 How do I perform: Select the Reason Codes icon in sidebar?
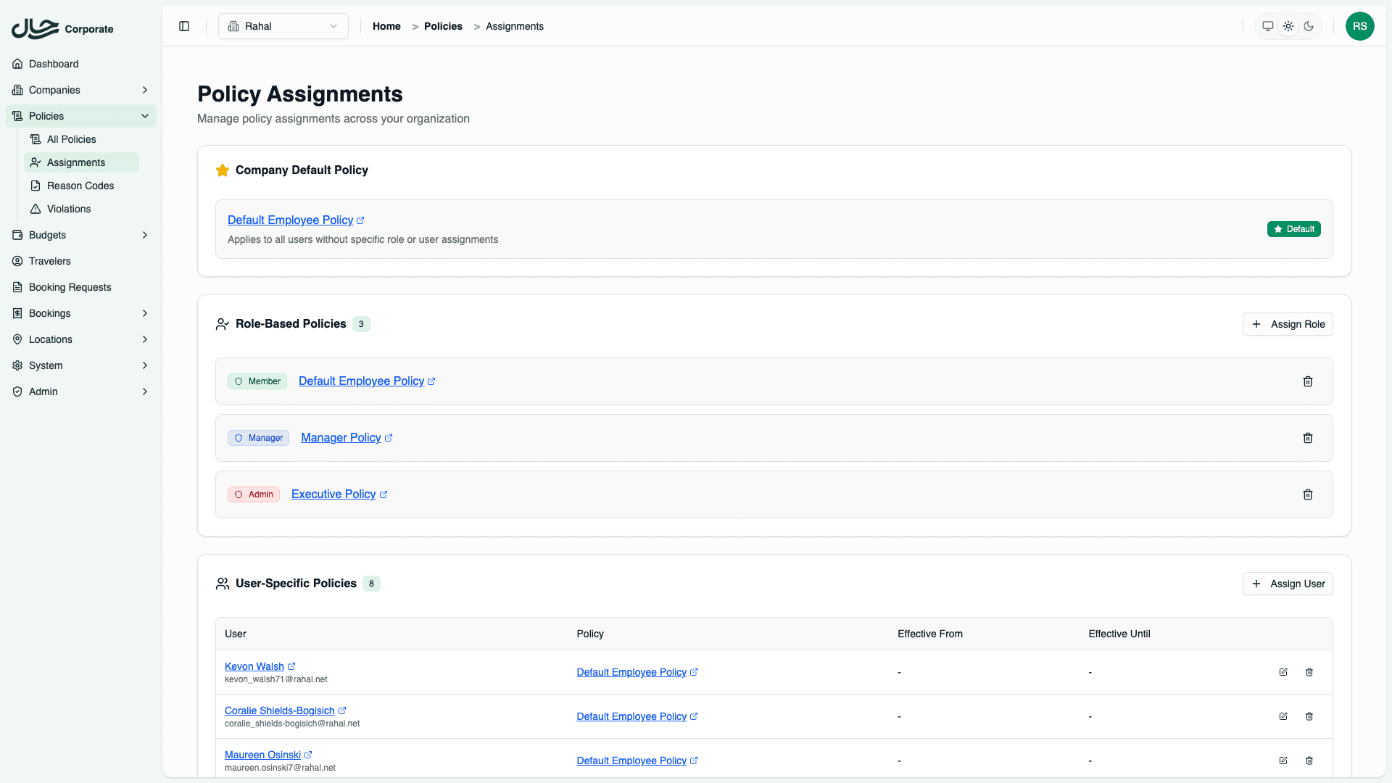[x=36, y=186]
